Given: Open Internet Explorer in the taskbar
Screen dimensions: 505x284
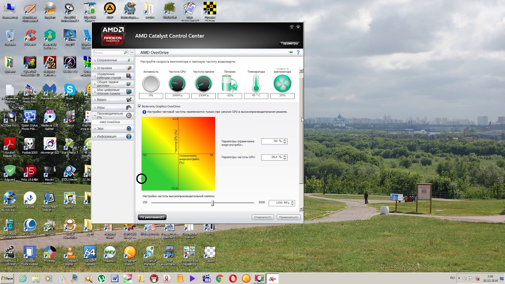Looking at the screenshot, I should click(23, 278).
